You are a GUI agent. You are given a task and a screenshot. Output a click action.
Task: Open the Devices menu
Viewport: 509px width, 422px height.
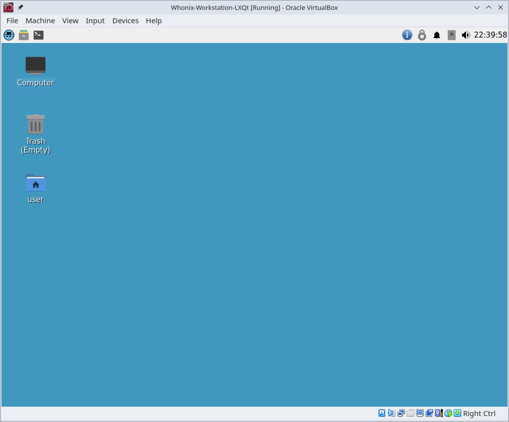[x=125, y=21]
